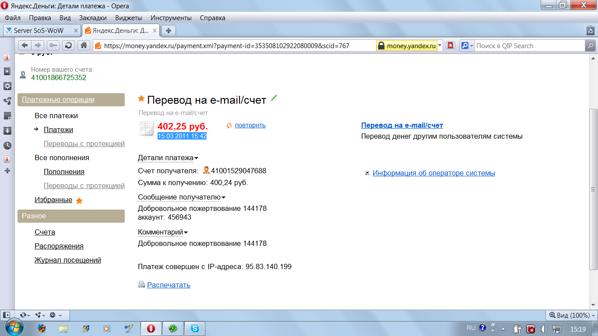The height and width of the screenshot is (336, 598).
Task: Open Переводы с протекцией under Платежи
Action: (84, 143)
